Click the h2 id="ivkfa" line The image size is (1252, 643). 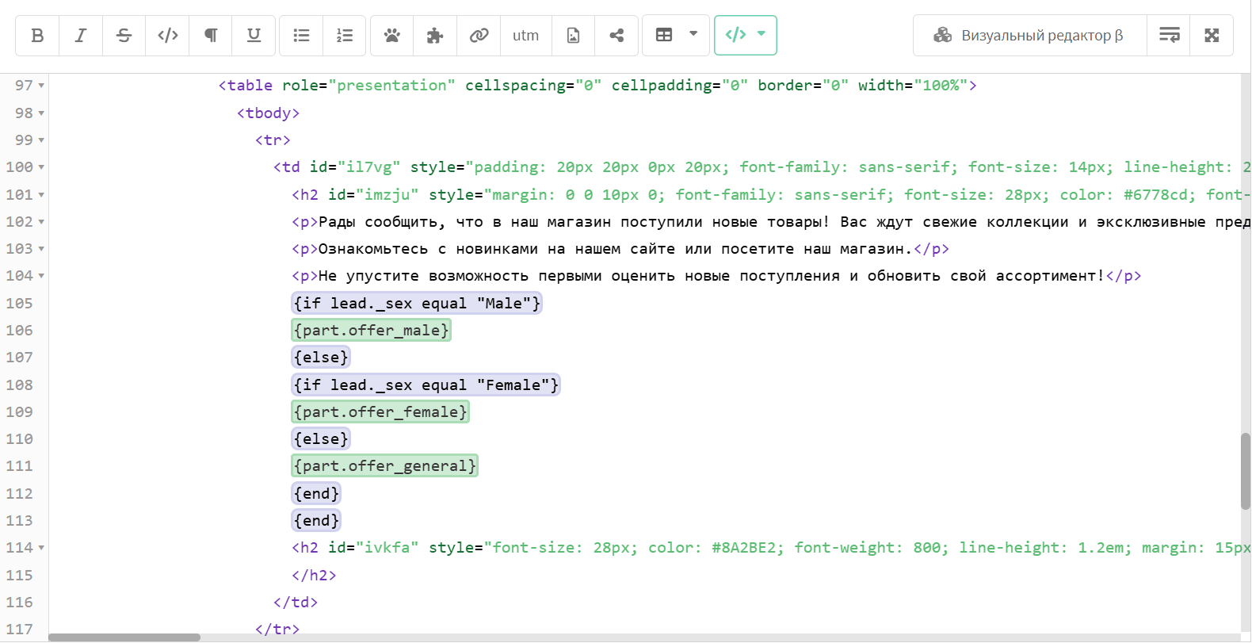click(770, 548)
